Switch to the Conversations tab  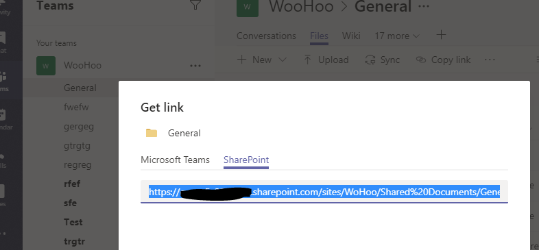point(266,36)
